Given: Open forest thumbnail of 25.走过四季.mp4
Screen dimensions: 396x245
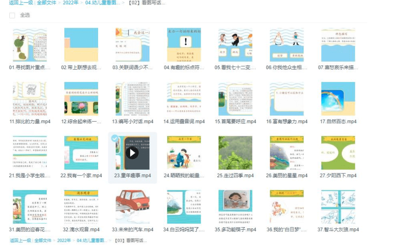Looking at the screenshot, I should pyautogui.click(x=235, y=153).
